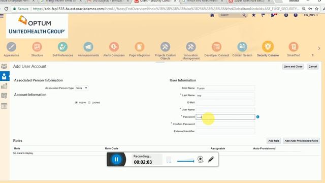Toggle the Active checkbox
325x183 pixels.
(x=76, y=103)
